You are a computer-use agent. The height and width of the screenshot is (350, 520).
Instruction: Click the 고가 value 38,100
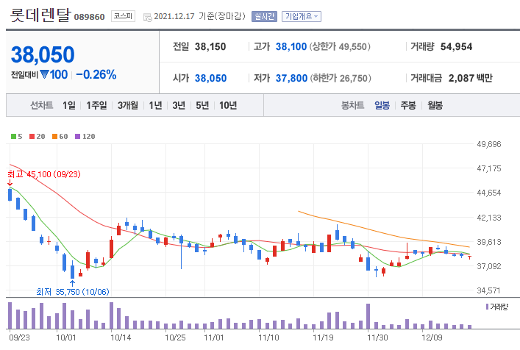click(291, 47)
